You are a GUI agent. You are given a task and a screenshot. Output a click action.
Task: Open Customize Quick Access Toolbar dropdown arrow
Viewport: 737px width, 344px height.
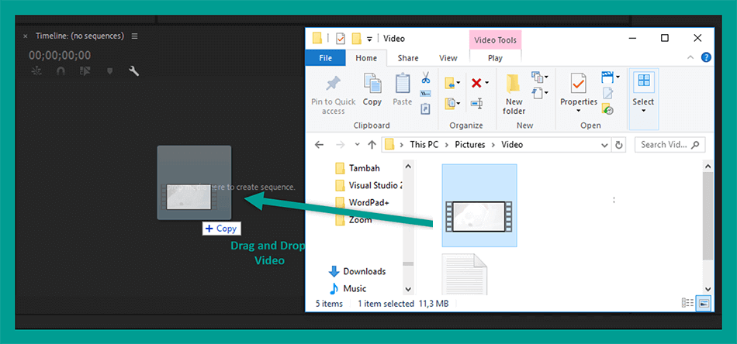coord(369,39)
